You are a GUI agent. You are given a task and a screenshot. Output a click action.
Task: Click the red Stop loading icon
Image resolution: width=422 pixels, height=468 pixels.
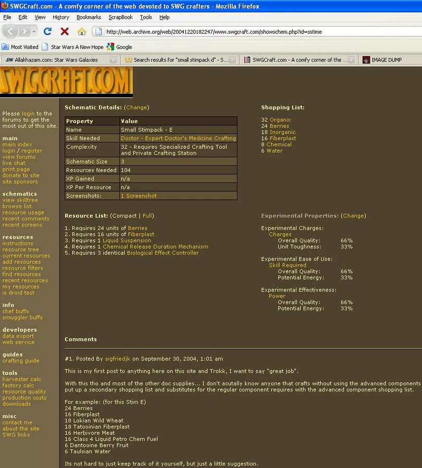(65, 32)
